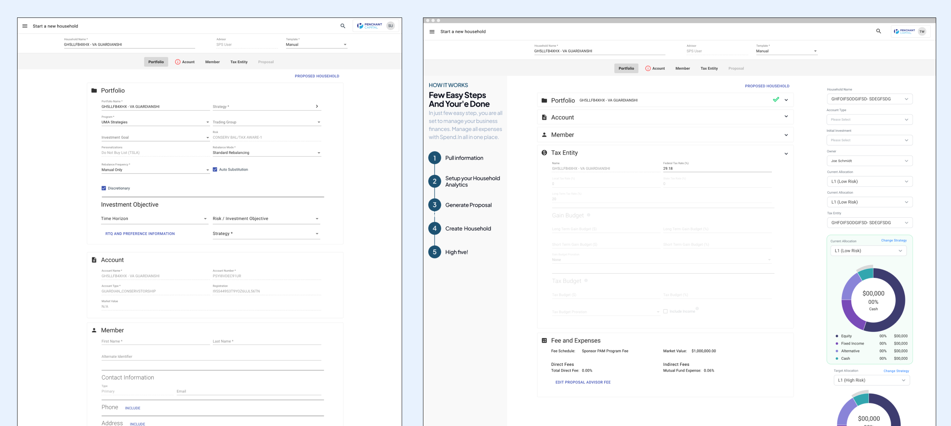Screen dimensions: 951x426
Task: Expand Account section in right window
Action: [786, 117]
